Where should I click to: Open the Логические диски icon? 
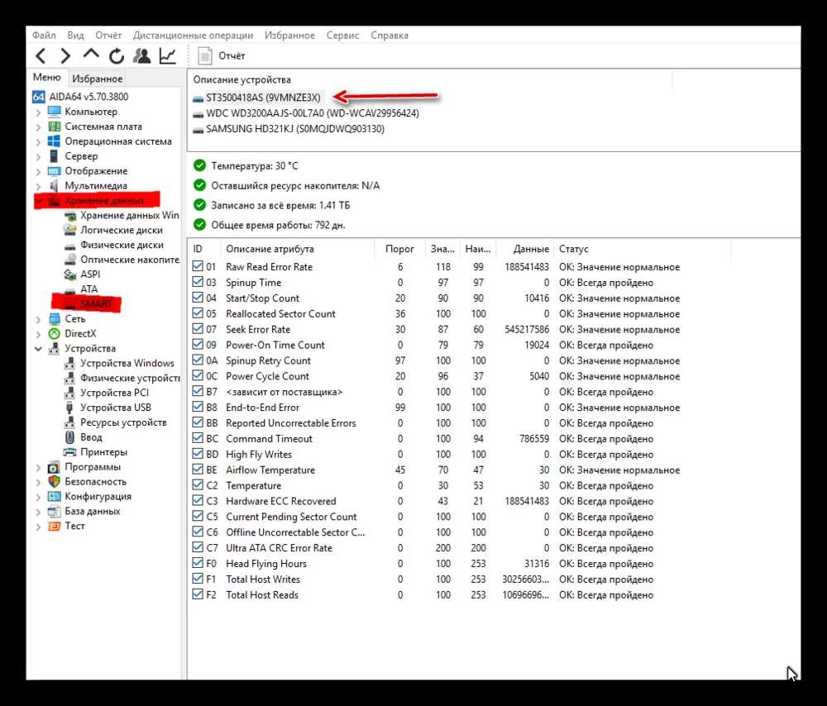coord(69,230)
